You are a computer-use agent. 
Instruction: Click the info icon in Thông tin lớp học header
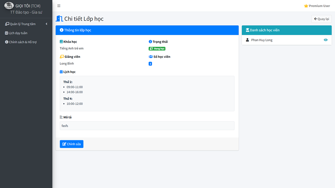pyautogui.click(x=62, y=30)
